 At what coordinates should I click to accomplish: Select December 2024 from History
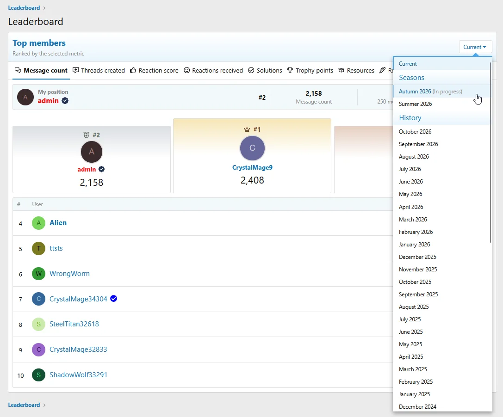pos(442,406)
